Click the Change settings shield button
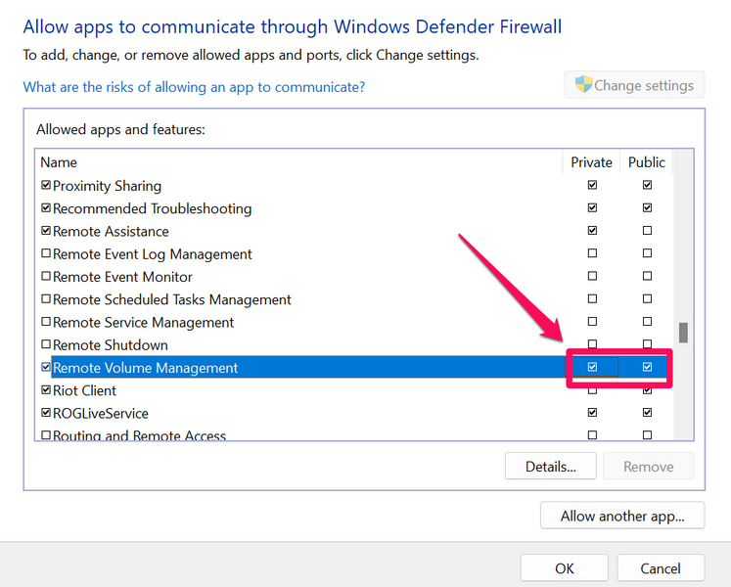 click(x=634, y=85)
